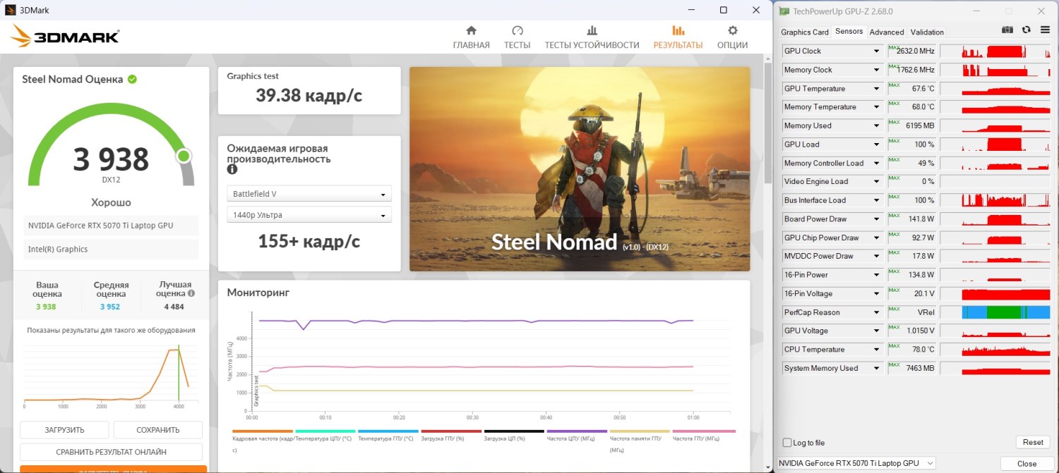Expand the PerfCap Reason dropdown

click(x=876, y=312)
